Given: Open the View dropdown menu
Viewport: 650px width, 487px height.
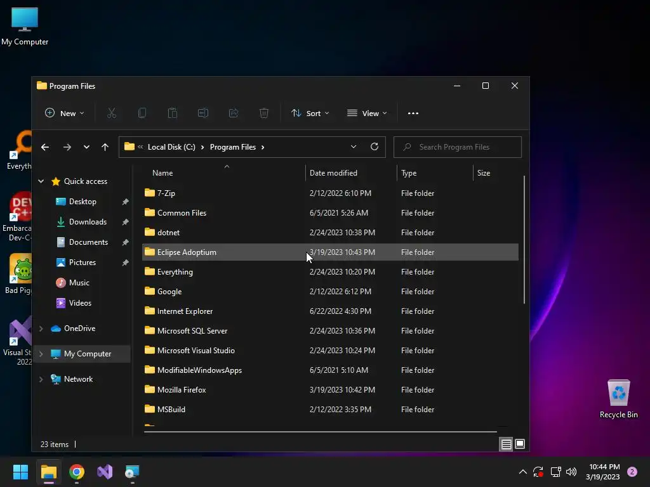Looking at the screenshot, I should [367, 113].
